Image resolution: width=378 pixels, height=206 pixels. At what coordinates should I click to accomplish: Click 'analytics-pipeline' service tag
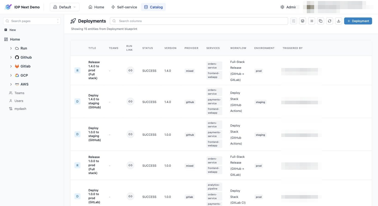[x=214, y=187]
